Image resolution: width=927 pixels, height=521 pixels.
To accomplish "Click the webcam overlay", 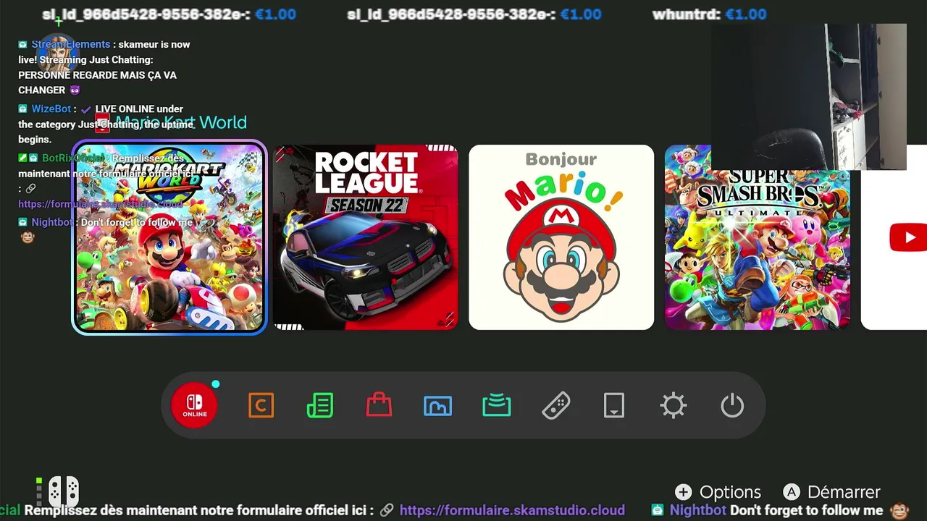I will click(808, 97).
